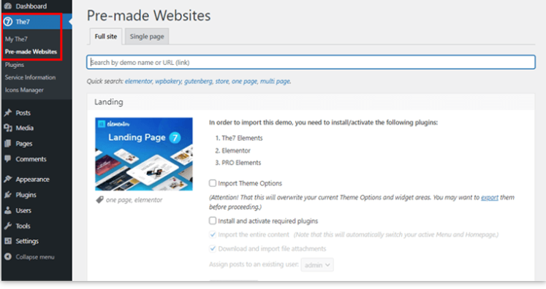Viewport: 546px width, 289px height.
Task: Select Pre-made Websites submenu item
Action: pos(31,52)
